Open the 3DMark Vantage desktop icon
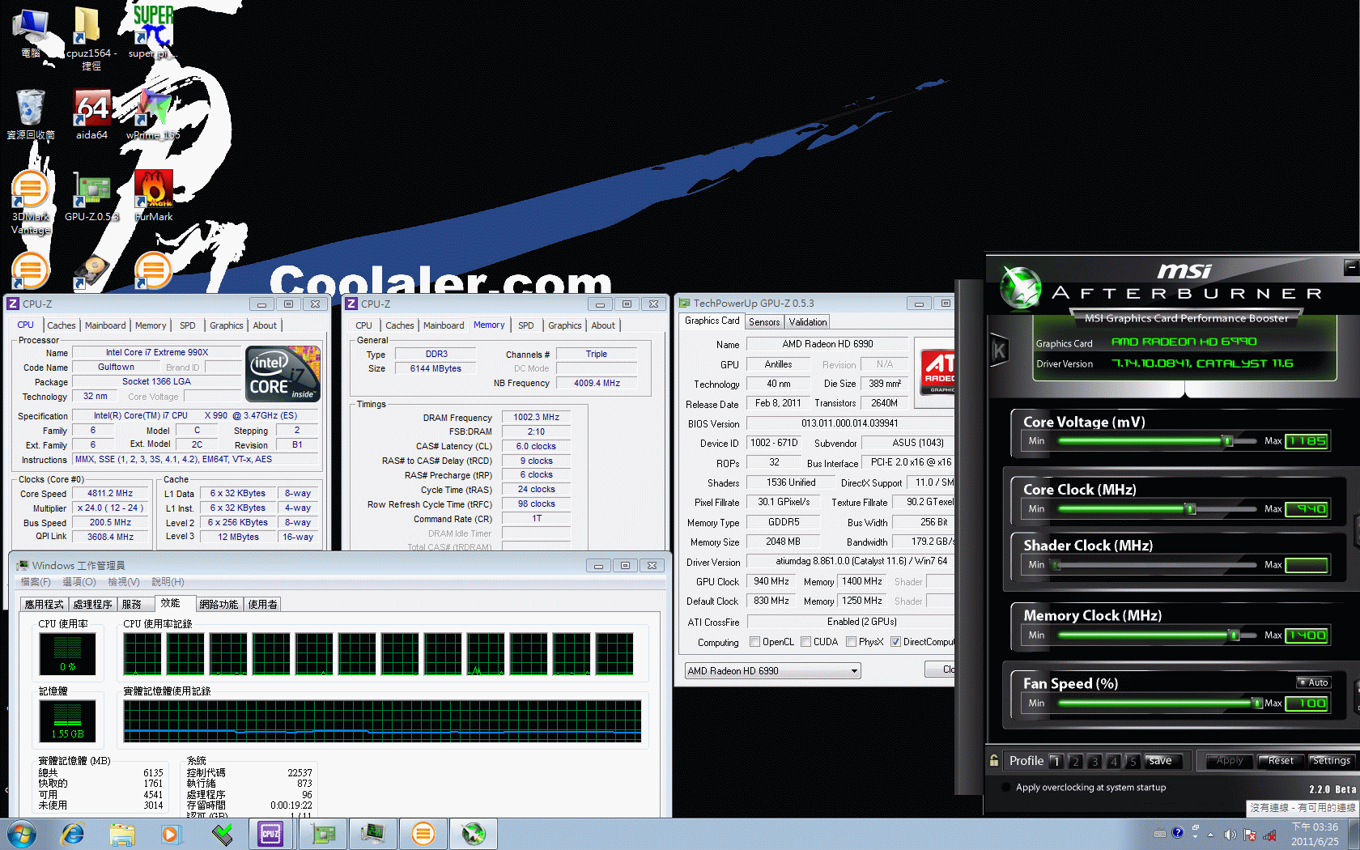The image size is (1360, 850). pyautogui.click(x=31, y=202)
